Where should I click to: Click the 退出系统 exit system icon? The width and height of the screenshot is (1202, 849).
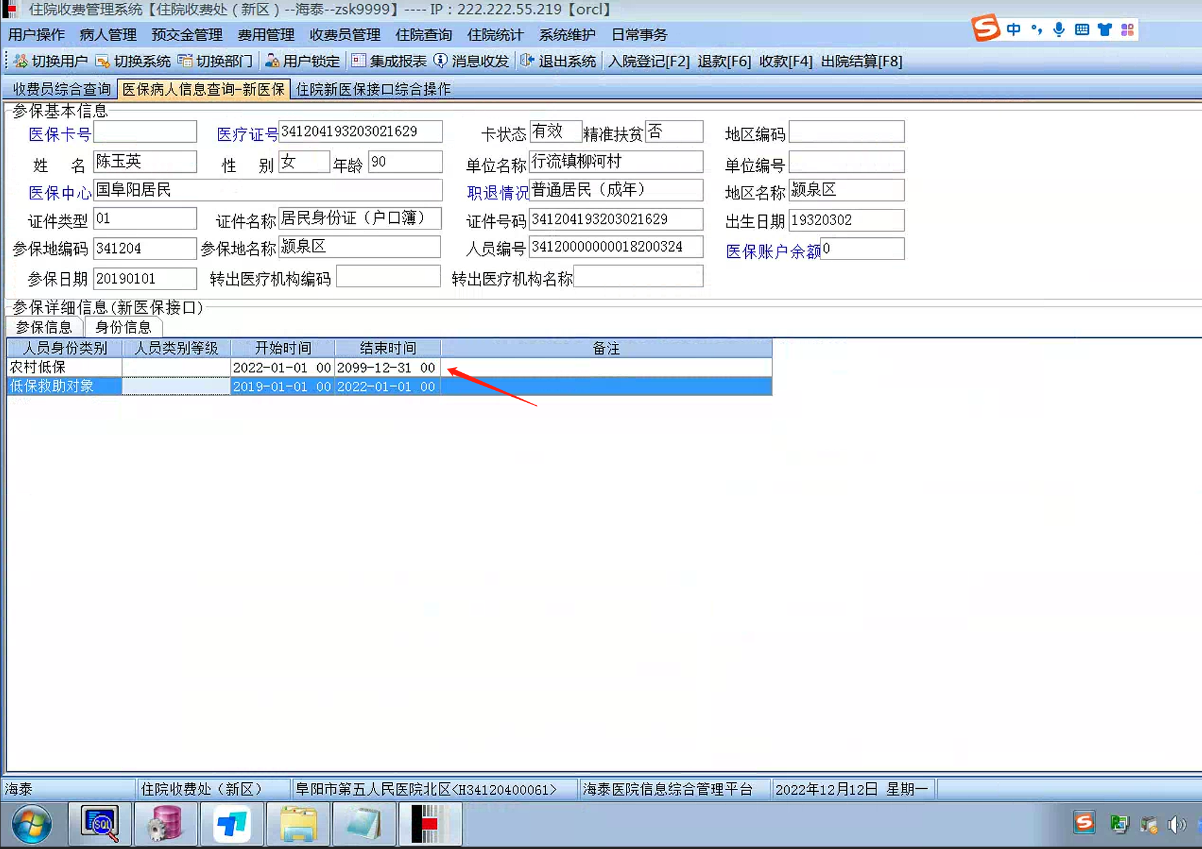[527, 61]
